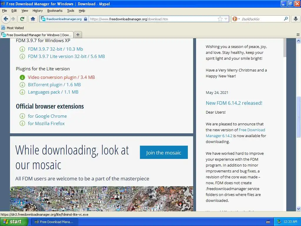Click the Mypal icon in the title bar
This screenshot has width=301, height=226.
click(x=3, y=4)
